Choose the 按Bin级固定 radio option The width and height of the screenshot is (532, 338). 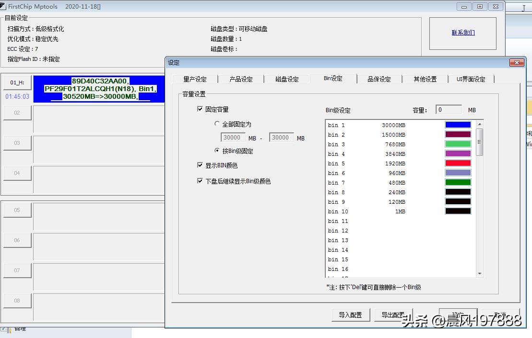pos(217,151)
